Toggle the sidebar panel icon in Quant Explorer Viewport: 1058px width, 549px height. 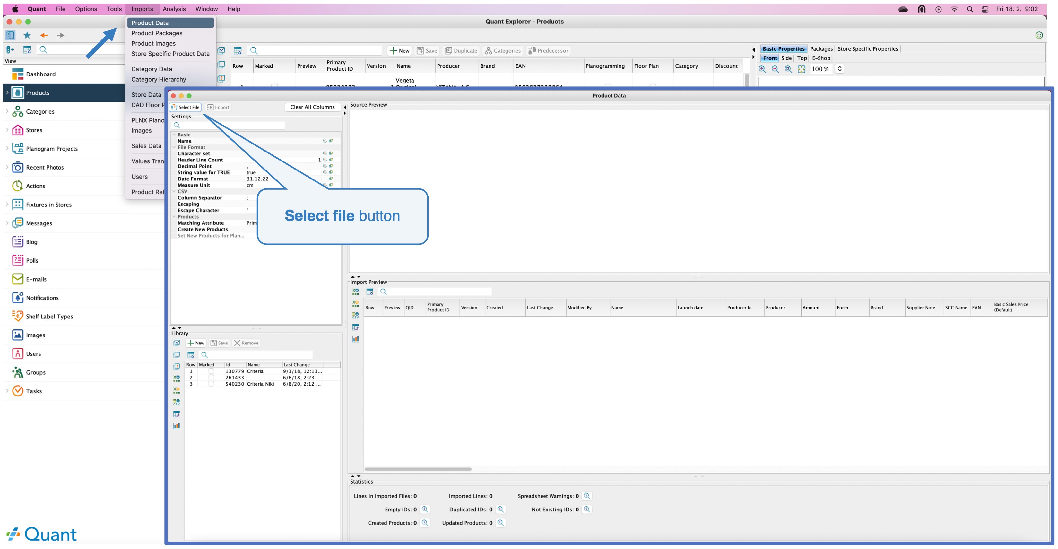click(10, 35)
